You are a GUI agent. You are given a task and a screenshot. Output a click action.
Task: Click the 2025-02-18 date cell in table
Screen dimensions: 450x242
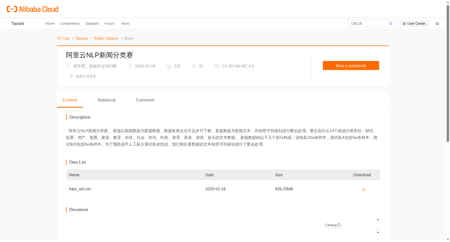click(215, 189)
